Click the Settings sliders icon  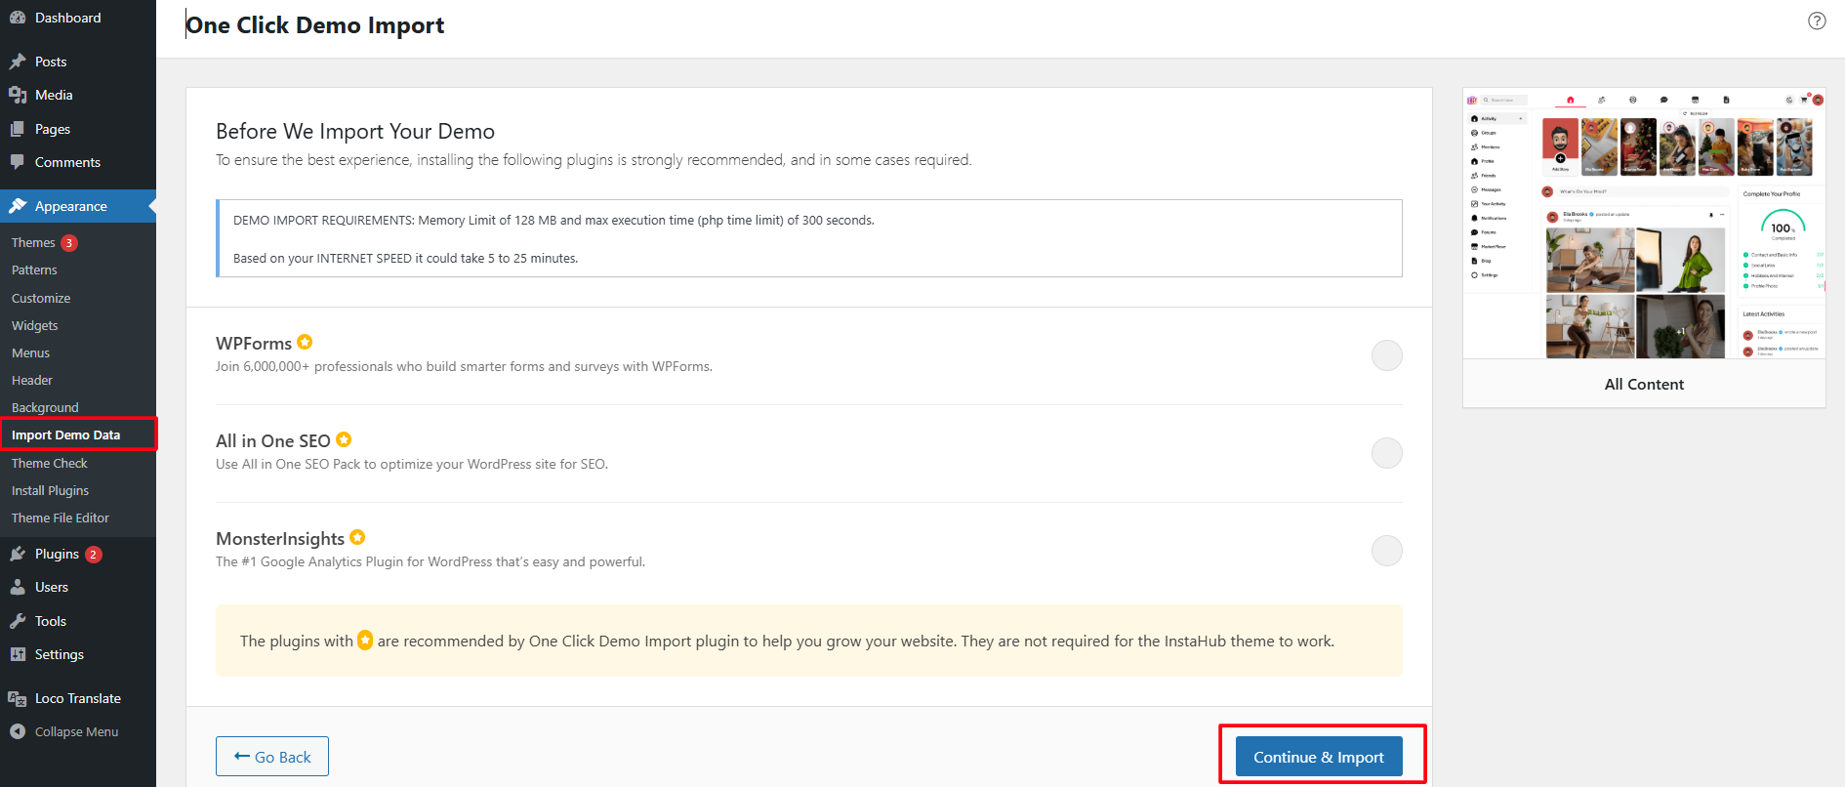(18, 654)
